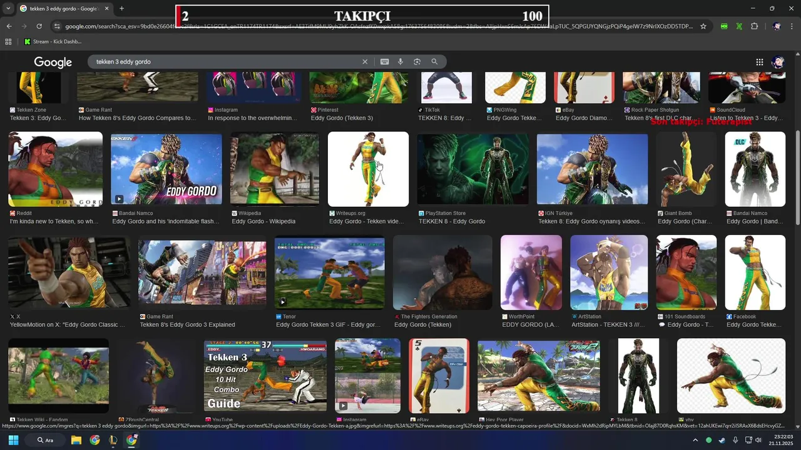Viewport: 801px width, 450px height.
Task: Open a new browser tab
Action: (121, 8)
